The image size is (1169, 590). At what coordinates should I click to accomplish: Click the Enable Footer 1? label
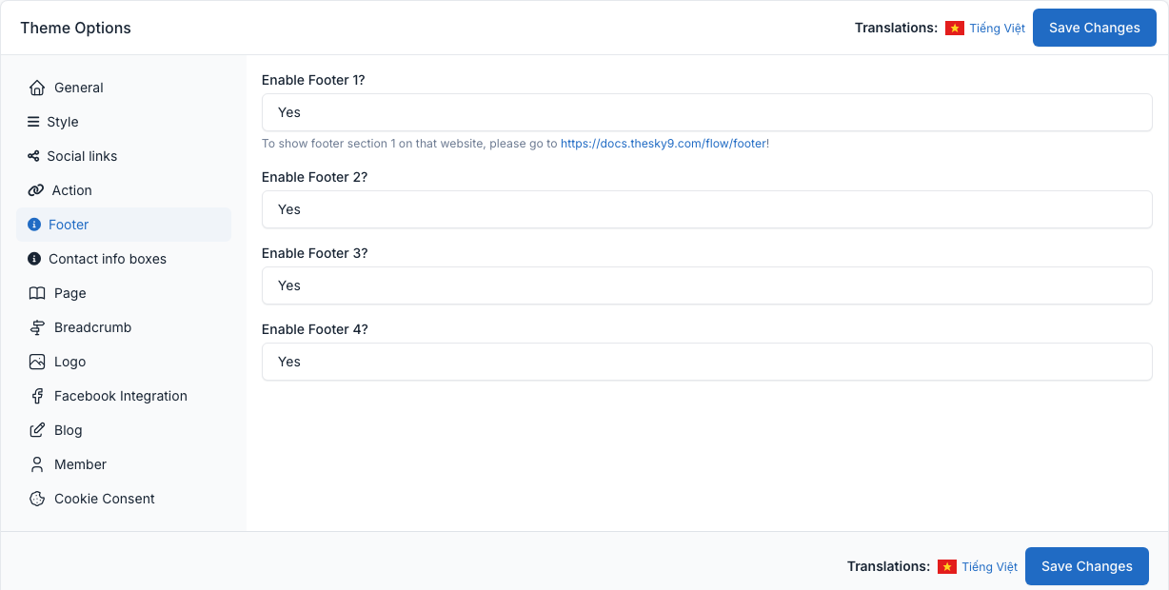(313, 80)
